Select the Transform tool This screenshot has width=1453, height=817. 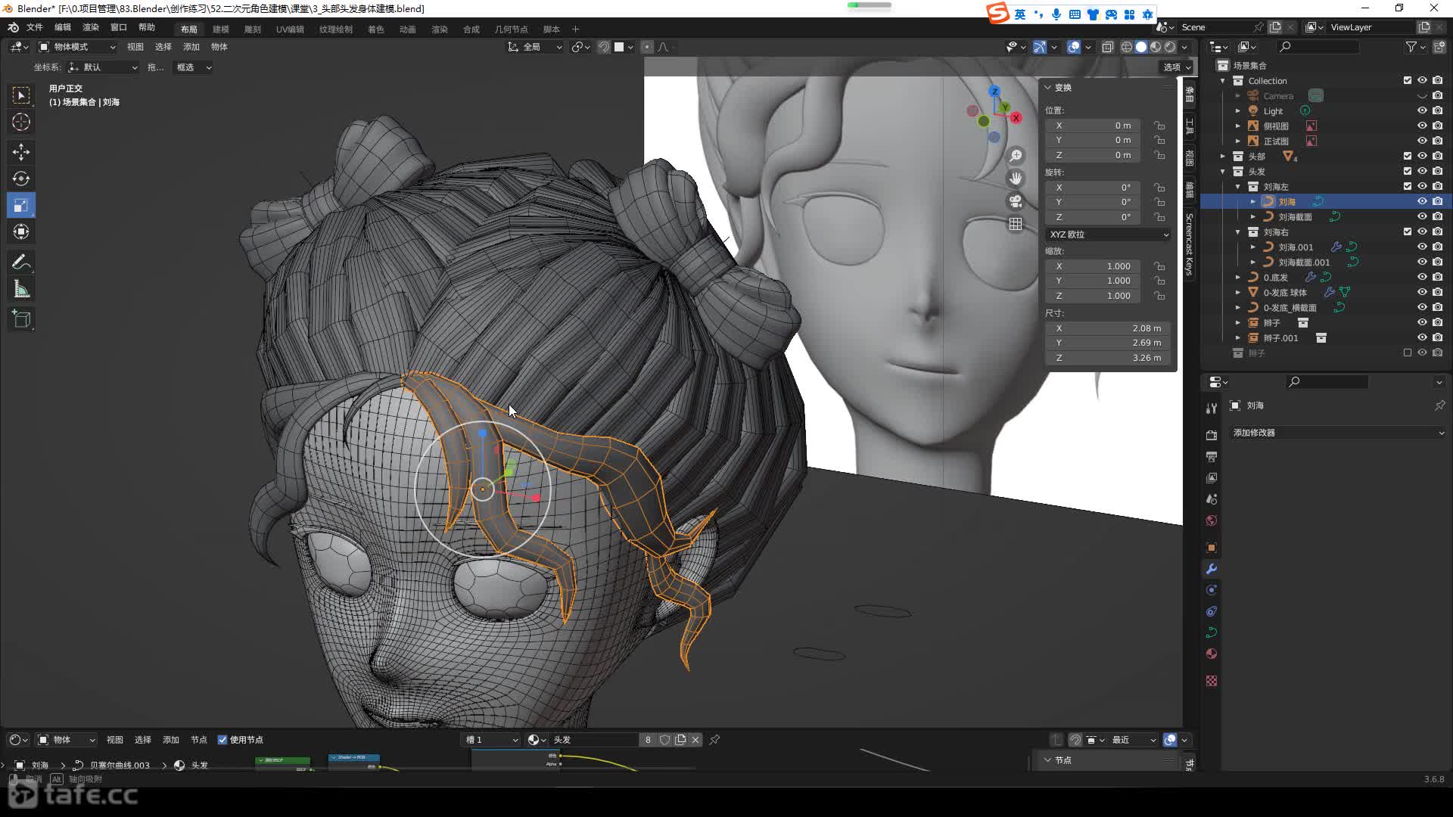coord(21,231)
